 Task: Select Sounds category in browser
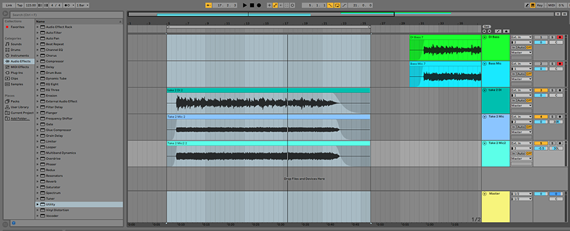tap(16, 44)
